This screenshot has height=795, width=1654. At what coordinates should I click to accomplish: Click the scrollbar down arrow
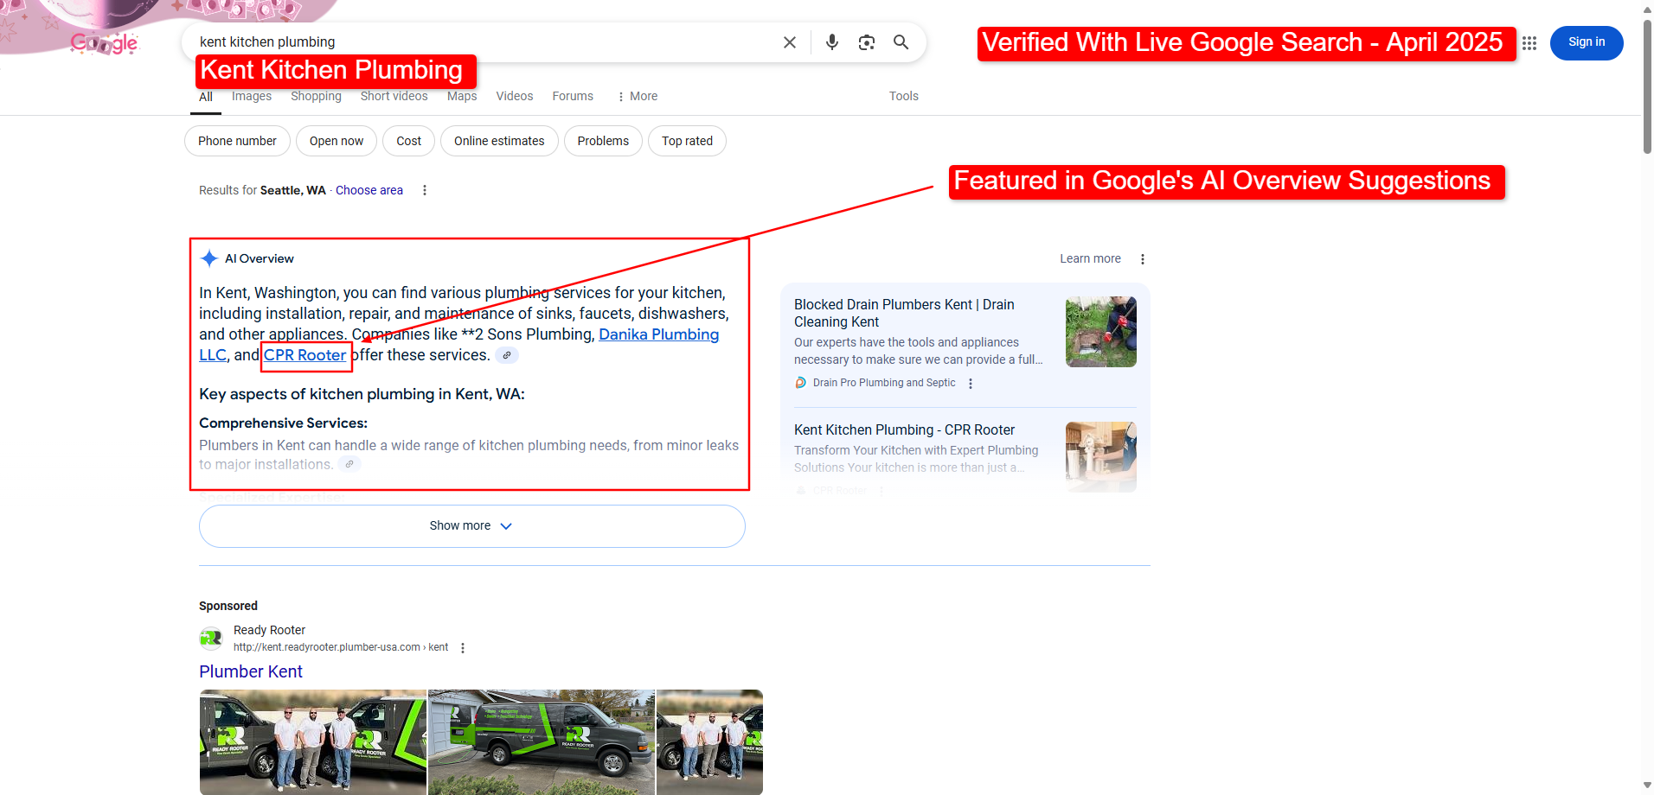click(x=1647, y=785)
